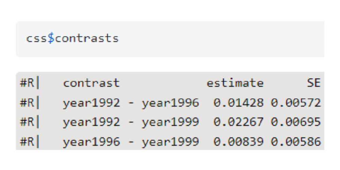Click the estimate value 0.02267

(x=239, y=122)
